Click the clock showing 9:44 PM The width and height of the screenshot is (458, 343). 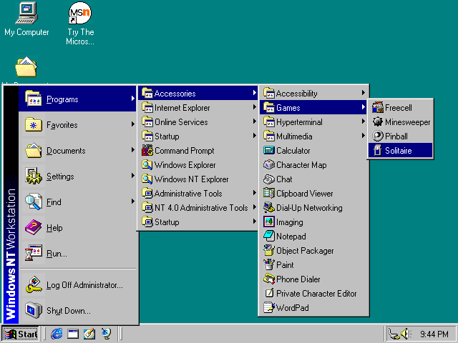434,334
